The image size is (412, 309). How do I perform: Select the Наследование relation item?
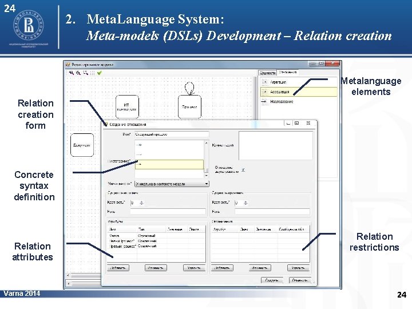point(299,101)
